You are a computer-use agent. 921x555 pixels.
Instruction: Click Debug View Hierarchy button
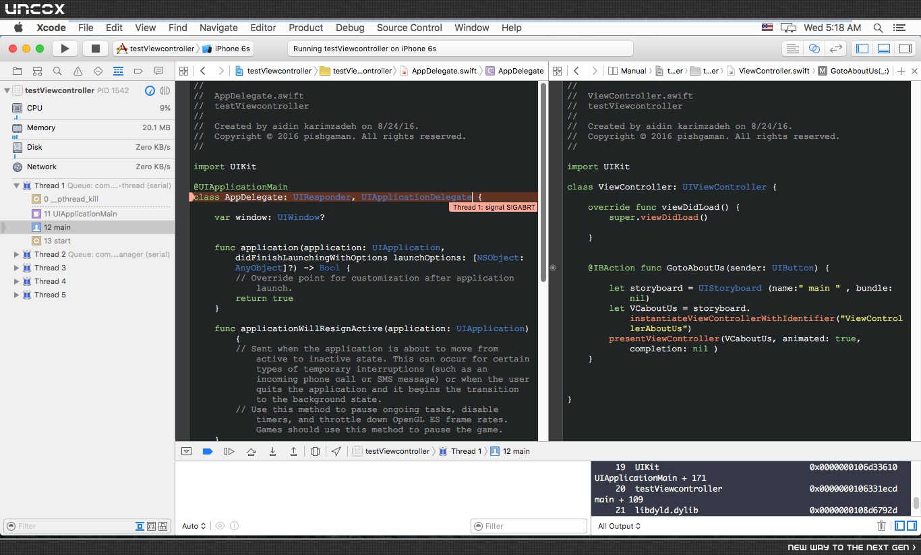tap(315, 451)
